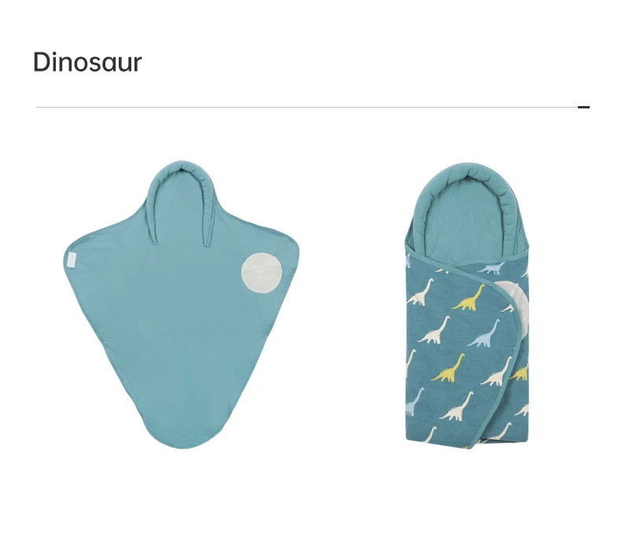Click the horizontal divider line under the Dinosaur heading
The image size is (629, 553).
[307, 107]
